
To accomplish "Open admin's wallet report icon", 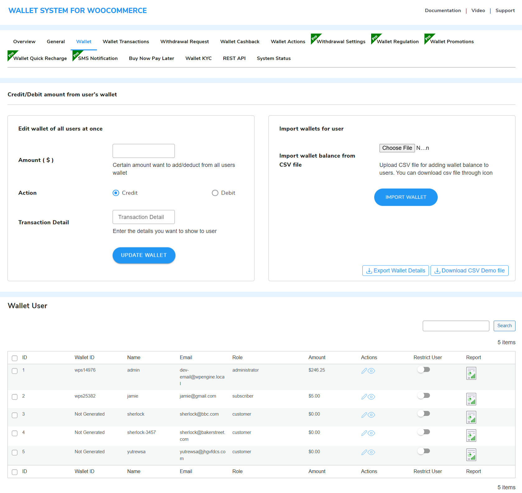I will tap(471, 373).
